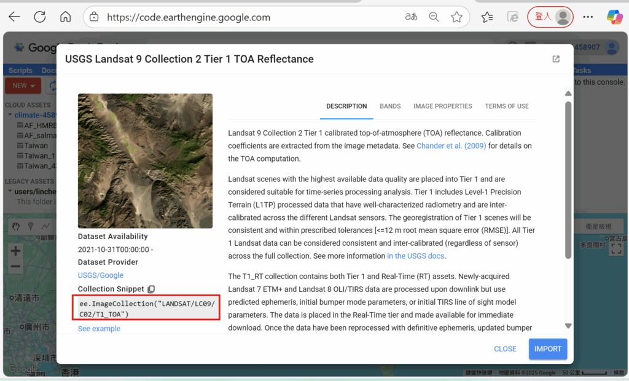
Task: Click the Dataset Availability date text
Action: point(115,249)
